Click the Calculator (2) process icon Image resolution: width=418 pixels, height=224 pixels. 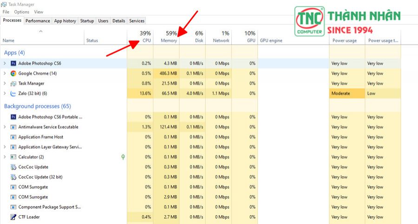pyautogui.click(x=13, y=157)
